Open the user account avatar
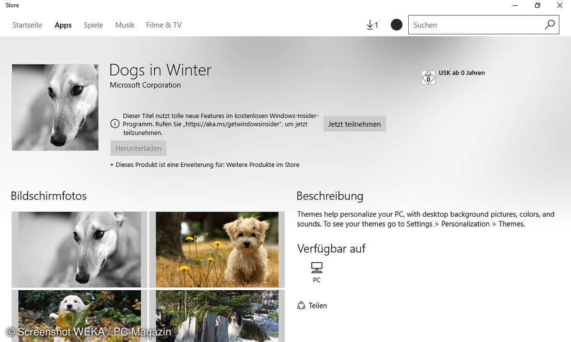571x342 pixels. pyautogui.click(x=396, y=25)
